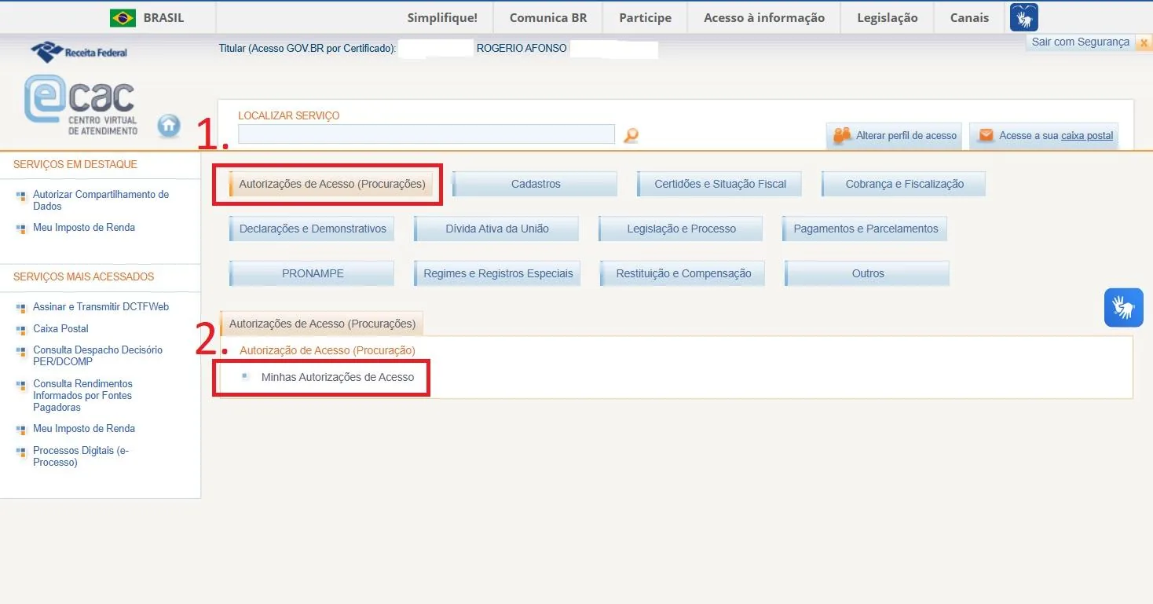Viewport: 1153px width, 604px height.
Task: Click the caixa postal link
Action: click(1087, 135)
